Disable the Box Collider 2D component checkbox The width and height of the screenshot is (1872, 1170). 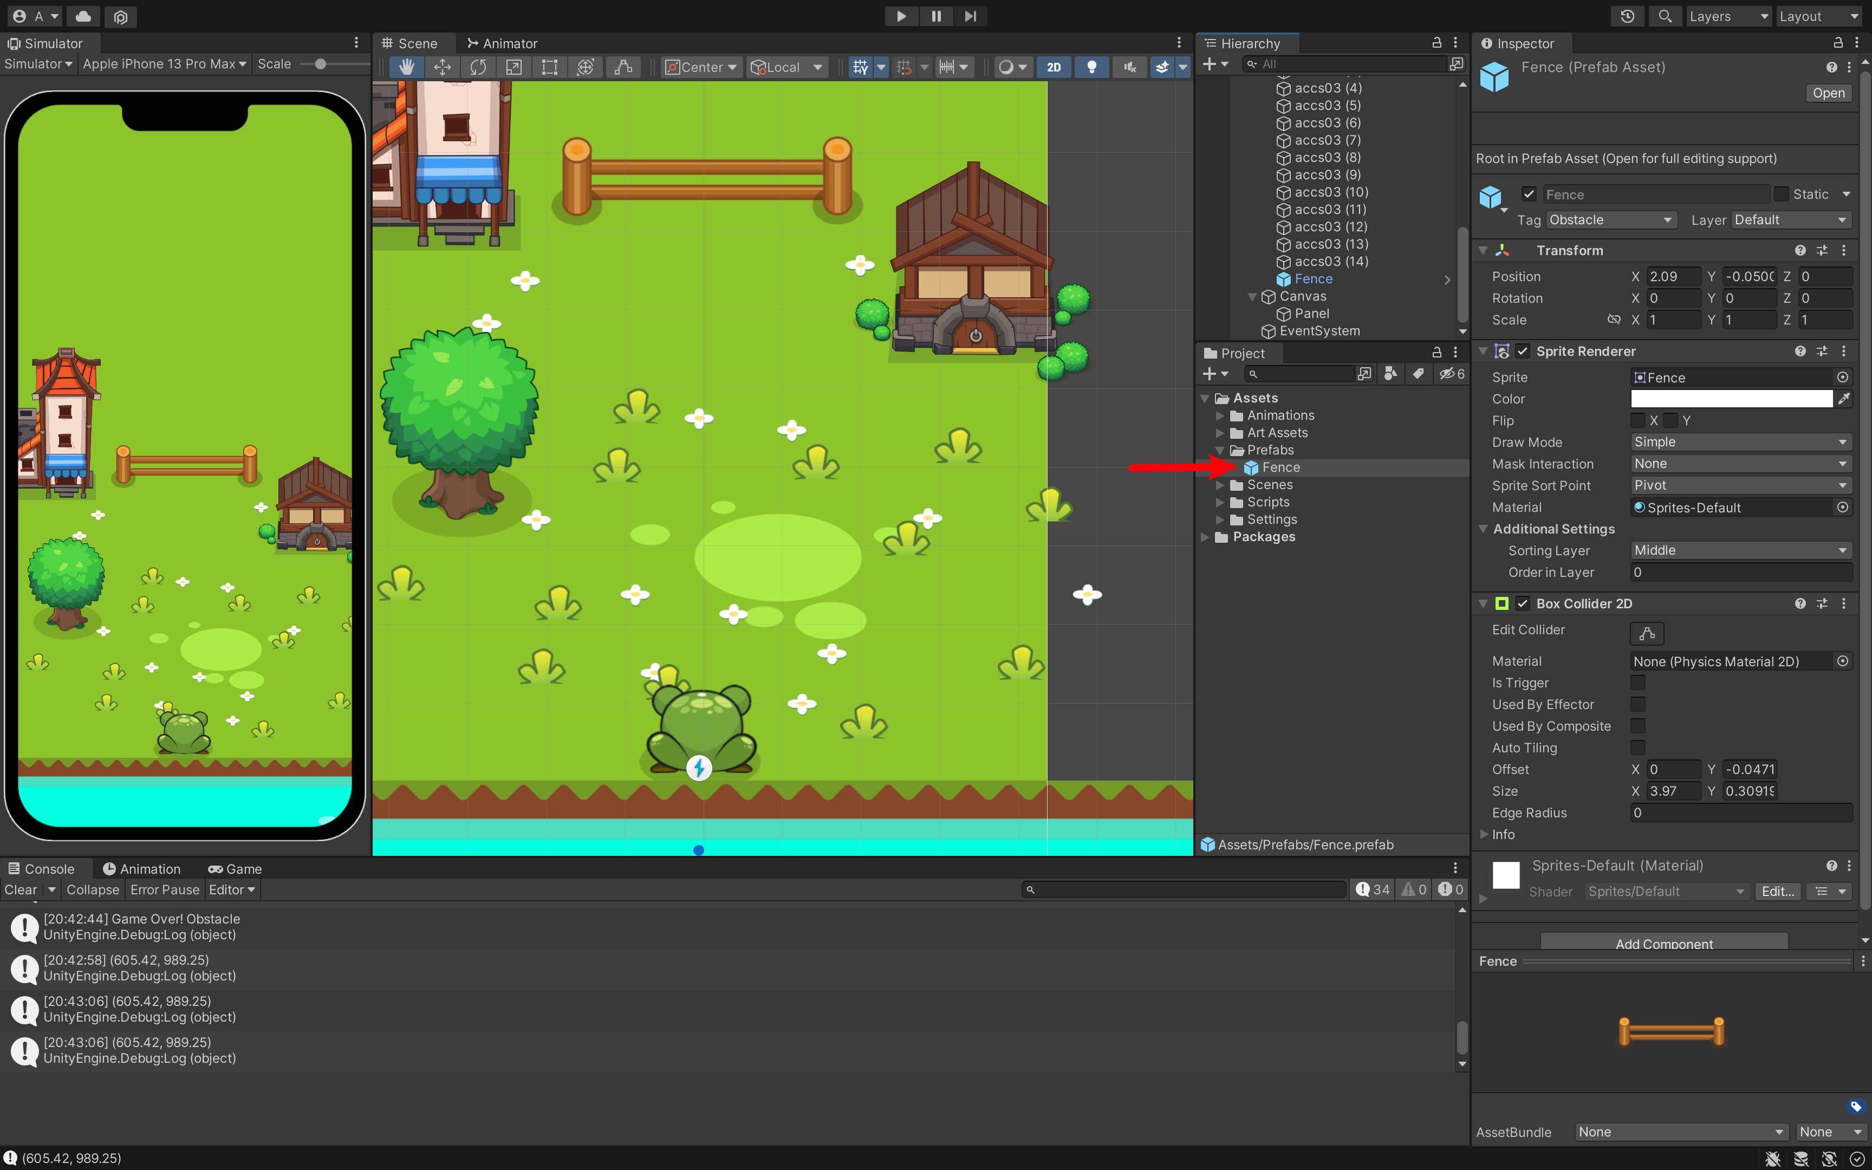[1522, 603]
